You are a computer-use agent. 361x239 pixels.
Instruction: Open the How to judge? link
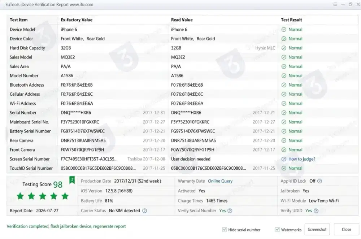302,159
